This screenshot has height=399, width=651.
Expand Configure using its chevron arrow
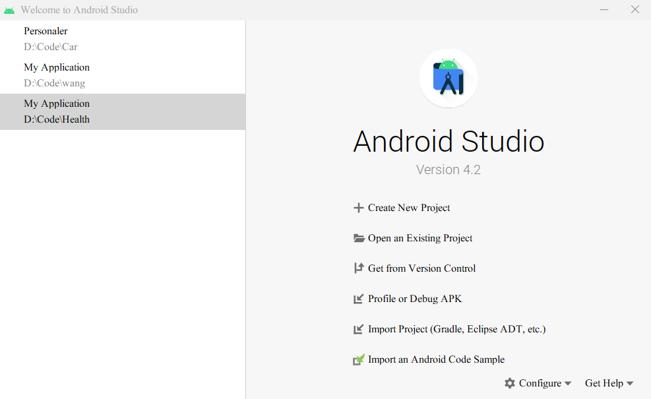[568, 383]
